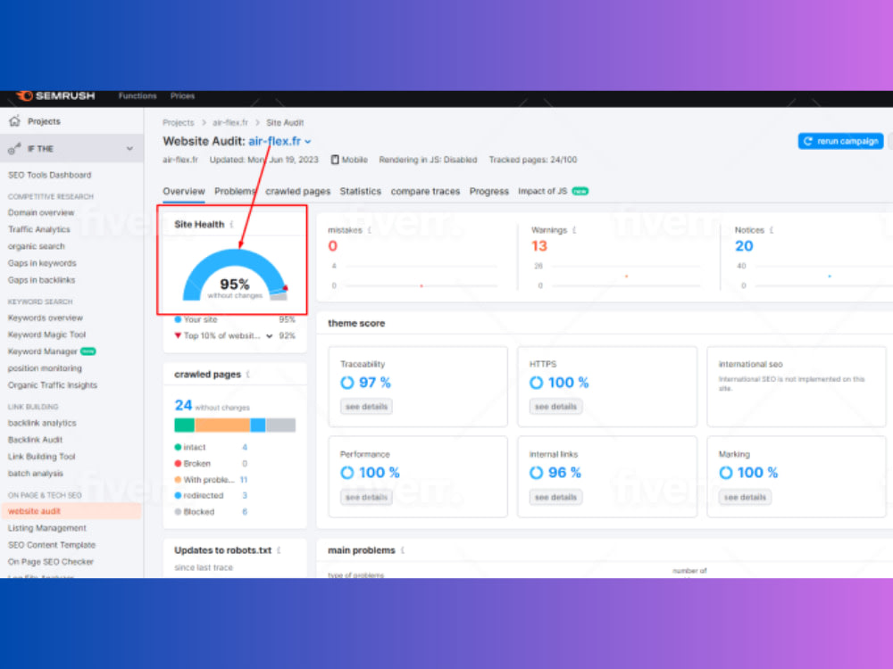Viewport: 893px width, 669px height.
Task: Open the Statistics tab
Action: click(x=361, y=191)
